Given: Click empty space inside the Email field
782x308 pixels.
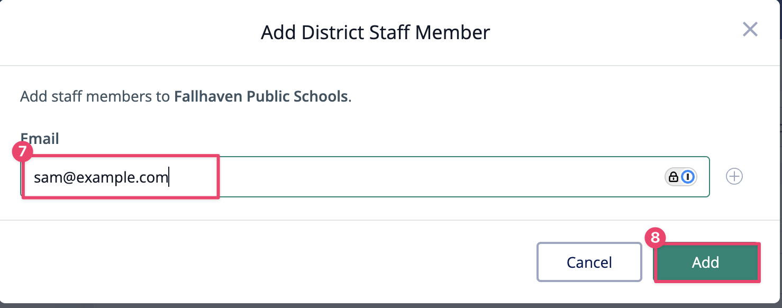Looking at the screenshot, I should pyautogui.click(x=423, y=177).
